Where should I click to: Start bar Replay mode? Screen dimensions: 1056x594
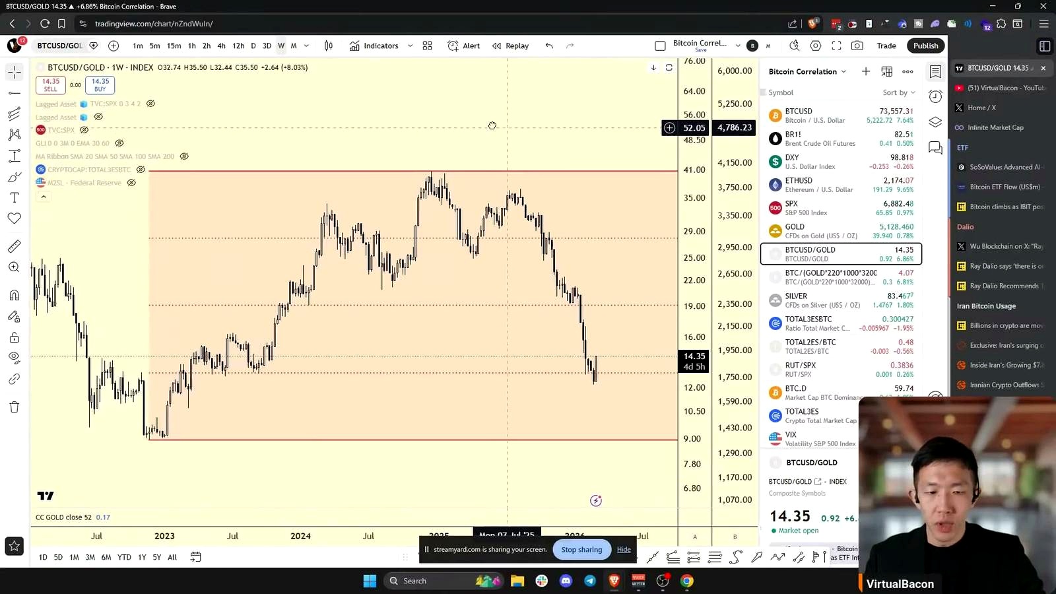tap(510, 46)
